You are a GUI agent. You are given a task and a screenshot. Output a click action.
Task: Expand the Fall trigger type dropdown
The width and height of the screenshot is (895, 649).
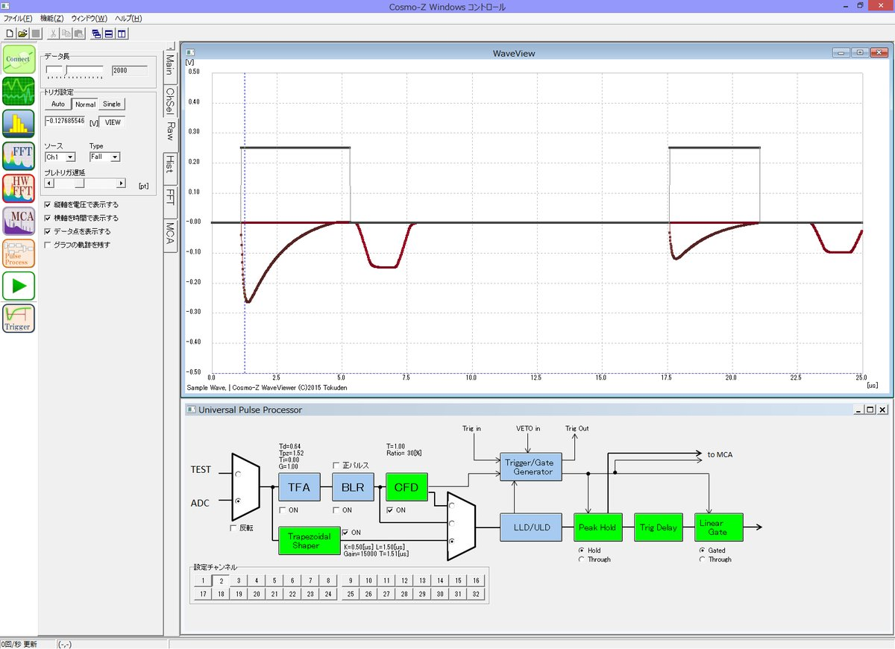coord(104,157)
